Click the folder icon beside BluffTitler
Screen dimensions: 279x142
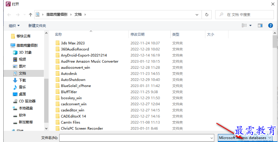pos(57,92)
